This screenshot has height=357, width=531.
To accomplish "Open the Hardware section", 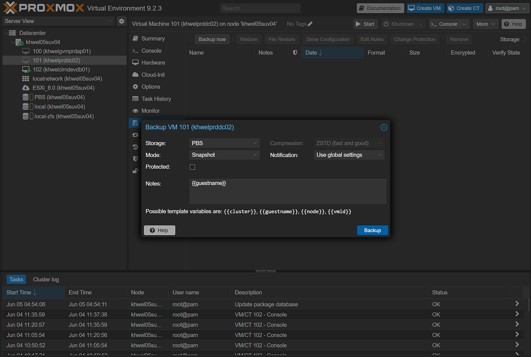I will pyautogui.click(x=153, y=63).
